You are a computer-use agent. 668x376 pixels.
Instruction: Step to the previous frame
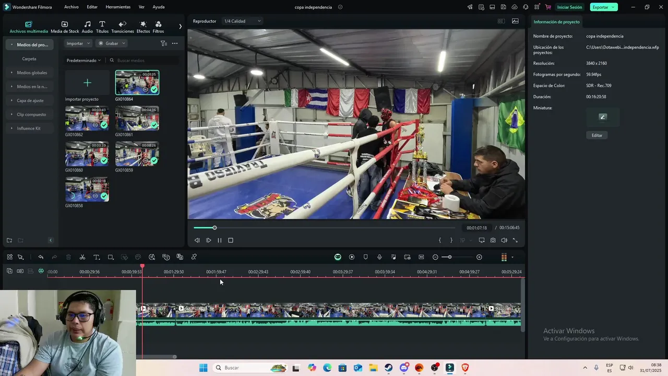(197, 240)
